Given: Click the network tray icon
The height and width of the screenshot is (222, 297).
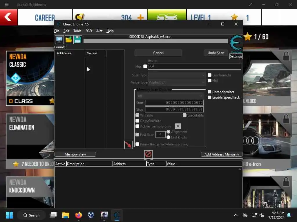Looking at the screenshot, I should (254, 215).
